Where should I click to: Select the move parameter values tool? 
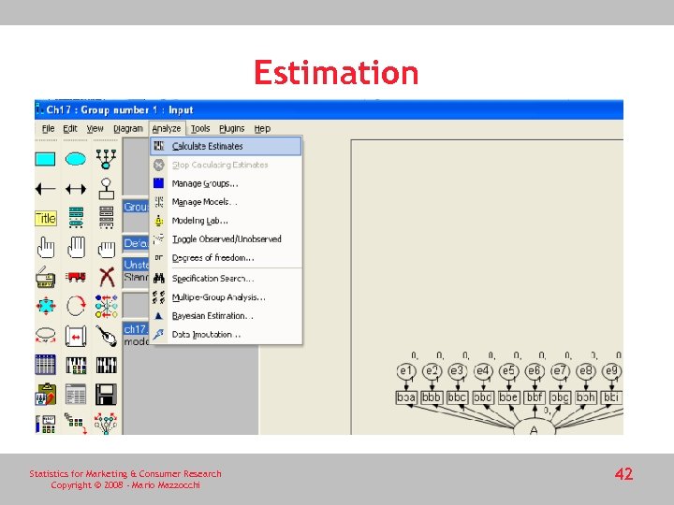point(45,336)
